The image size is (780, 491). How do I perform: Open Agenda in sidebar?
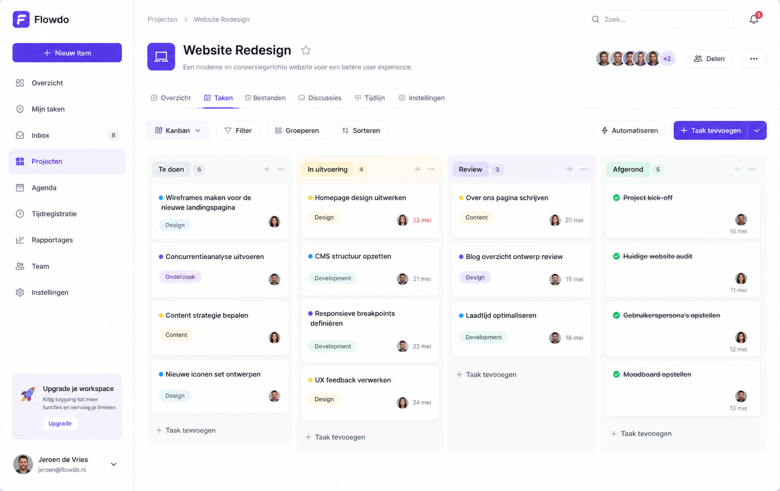[x=67, y=188]
